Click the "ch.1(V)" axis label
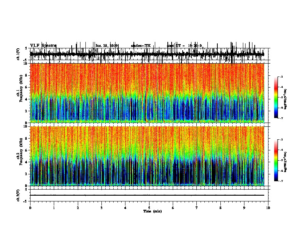Image resolution: width=302 pixels, height=233 pixels. (18, 54)
